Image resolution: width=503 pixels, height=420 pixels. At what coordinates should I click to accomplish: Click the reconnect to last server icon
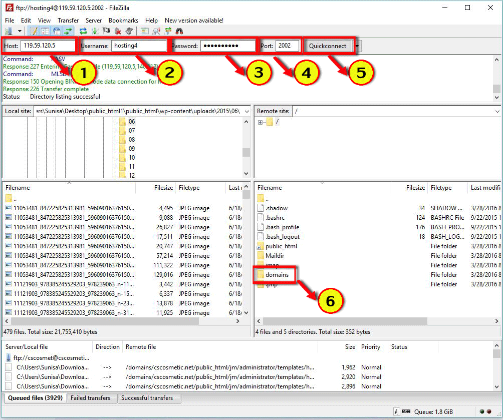[129, 31]
